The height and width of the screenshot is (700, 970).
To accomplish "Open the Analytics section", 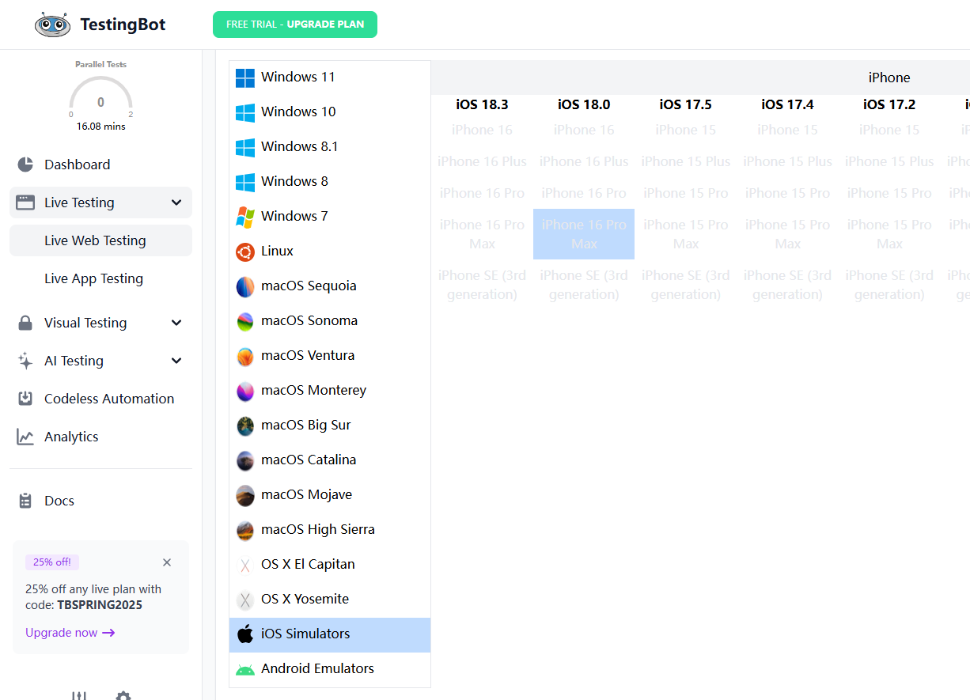I will click(100, 437).
